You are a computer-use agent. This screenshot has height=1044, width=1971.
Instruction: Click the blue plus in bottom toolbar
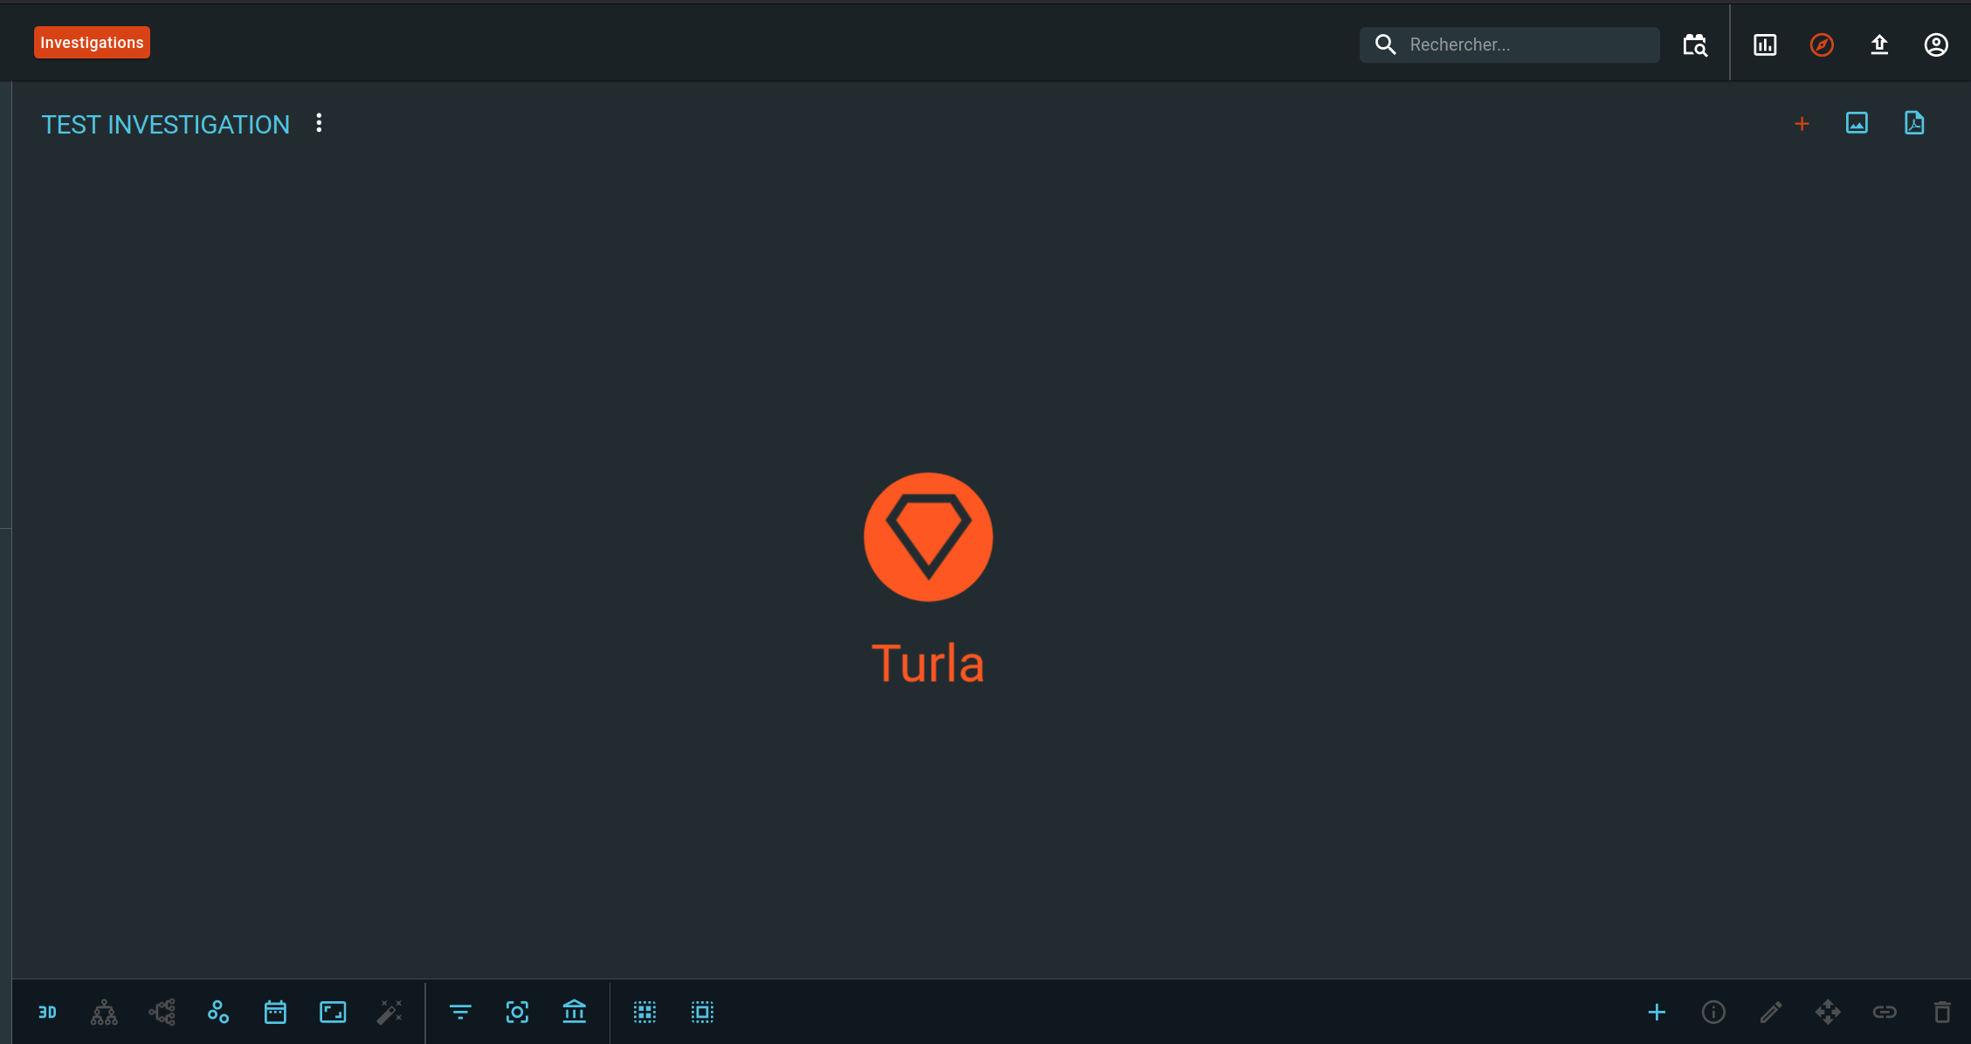(1657, 1013)
